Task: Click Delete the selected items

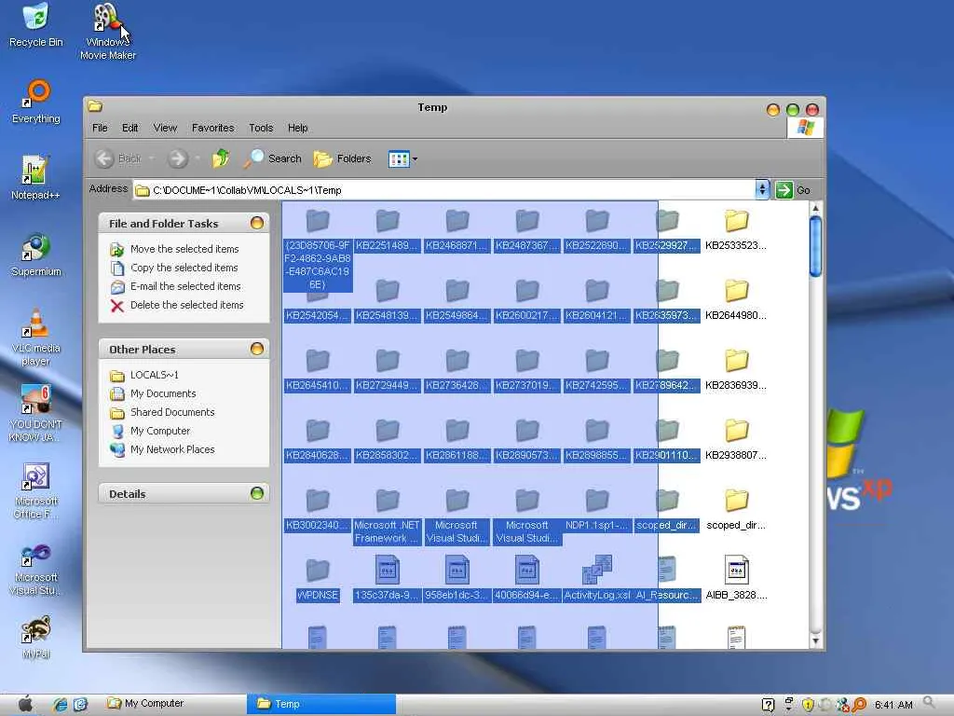Action: 177,305
